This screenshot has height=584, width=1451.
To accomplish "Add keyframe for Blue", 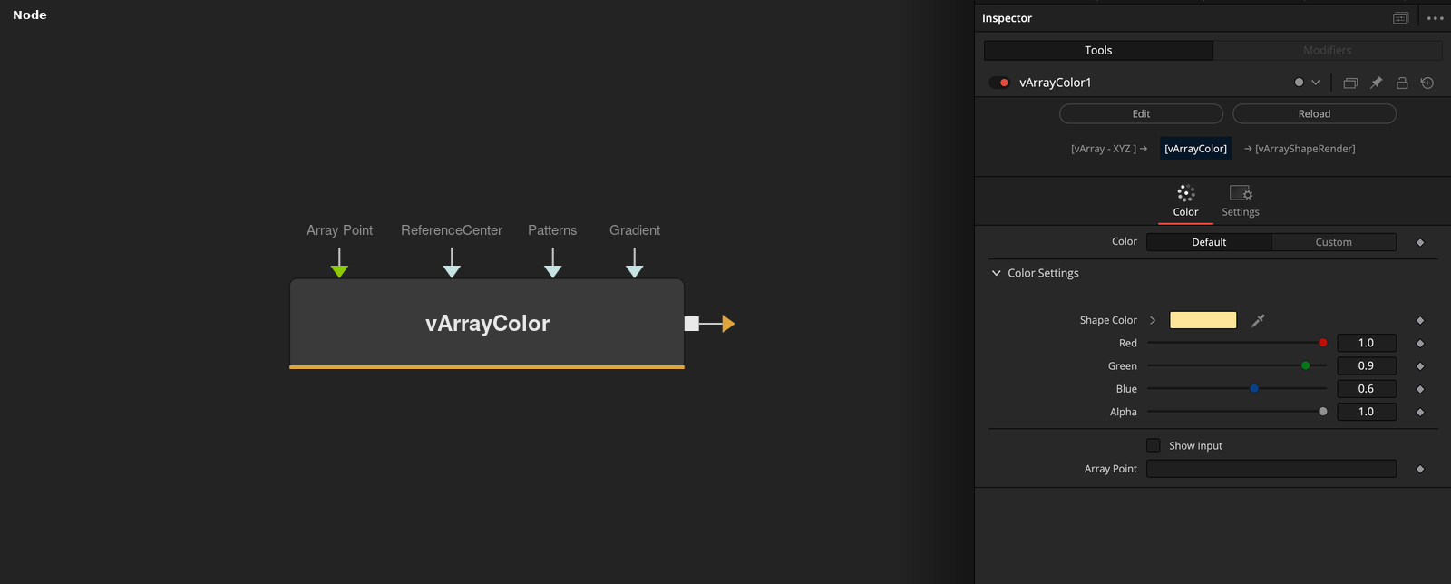I will [x=1420, y=388].
